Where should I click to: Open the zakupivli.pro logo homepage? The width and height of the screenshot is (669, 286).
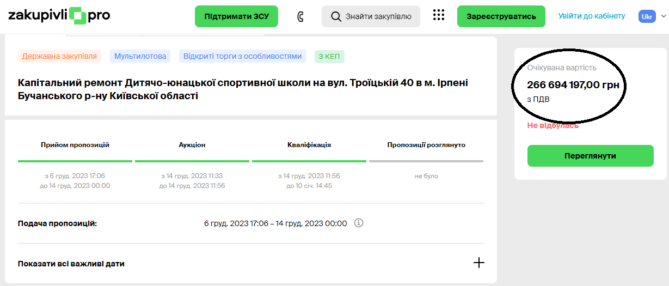pyautogui.click(x=59, y=15)
